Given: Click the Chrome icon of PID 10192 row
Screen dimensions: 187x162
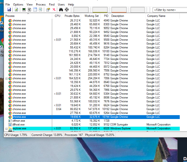Looking at the screenshot, I should point(10,109).
